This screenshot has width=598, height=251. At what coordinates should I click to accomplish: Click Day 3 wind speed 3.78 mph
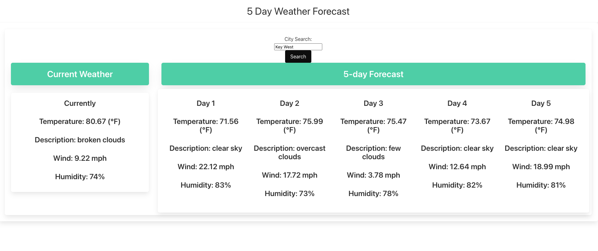click(x=373, y=175)
